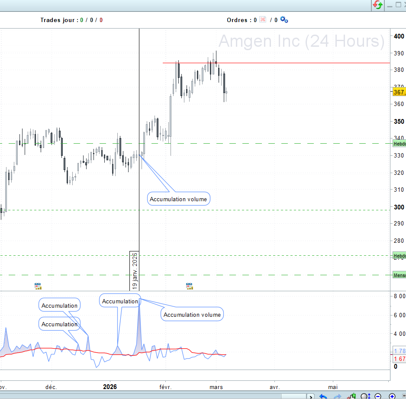Open the orders settings gears icon

(x=284, y=19)
